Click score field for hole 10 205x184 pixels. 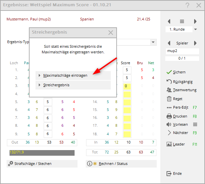tap(127, 70)
